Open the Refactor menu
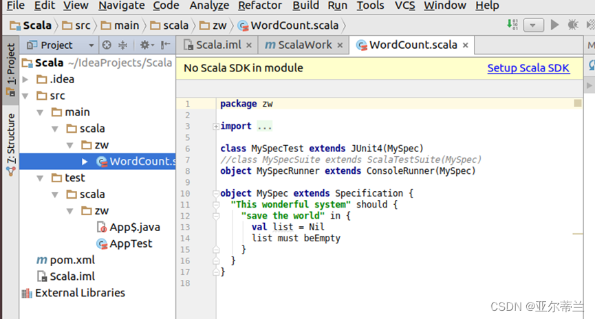This screenshot has width=595, height=319. pyautogui.click(x=260, y=5)
